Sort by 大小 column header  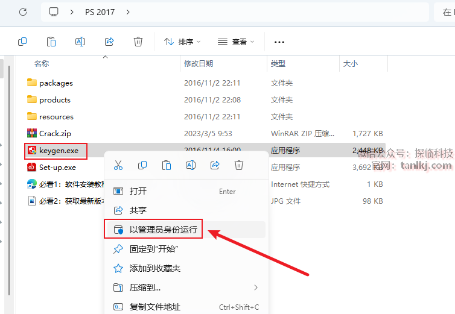coord(350,63)
